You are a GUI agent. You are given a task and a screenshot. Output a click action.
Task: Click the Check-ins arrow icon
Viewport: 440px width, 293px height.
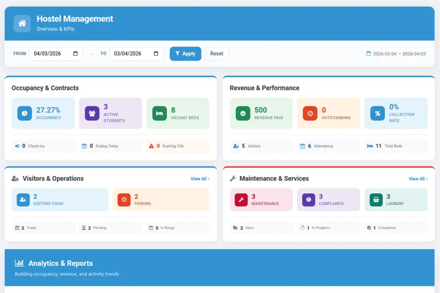(17, 146)
